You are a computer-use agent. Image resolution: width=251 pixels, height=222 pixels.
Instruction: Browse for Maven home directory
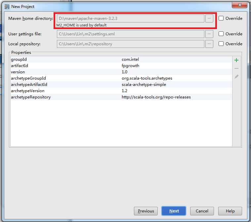(x=209, y=18)
